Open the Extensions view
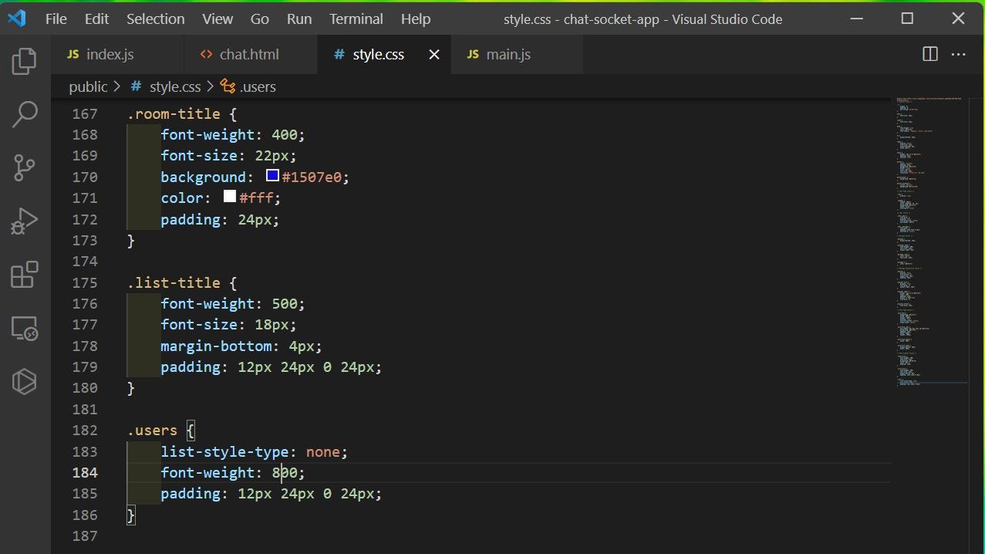This screenshot has height=554, width=985. point(25,275)
